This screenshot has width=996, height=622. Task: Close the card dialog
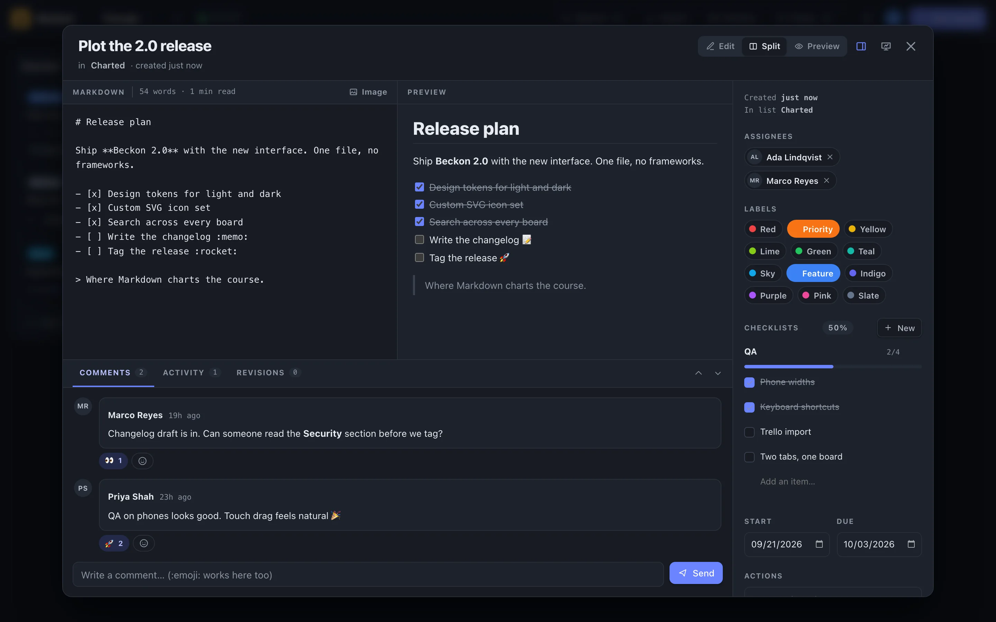click(911, 47)
